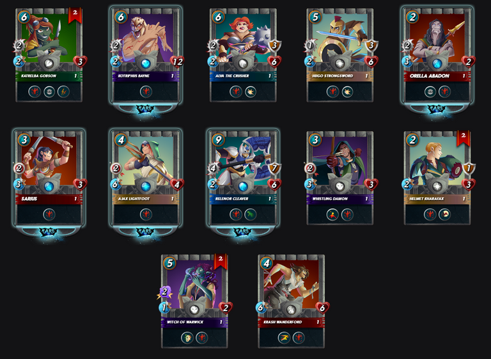Open the Ajax Lightfoot card artwork
Image resolution: width=491 pixels, height=359 pixels.
146,160
